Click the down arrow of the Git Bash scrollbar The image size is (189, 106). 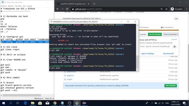(137, 70)
